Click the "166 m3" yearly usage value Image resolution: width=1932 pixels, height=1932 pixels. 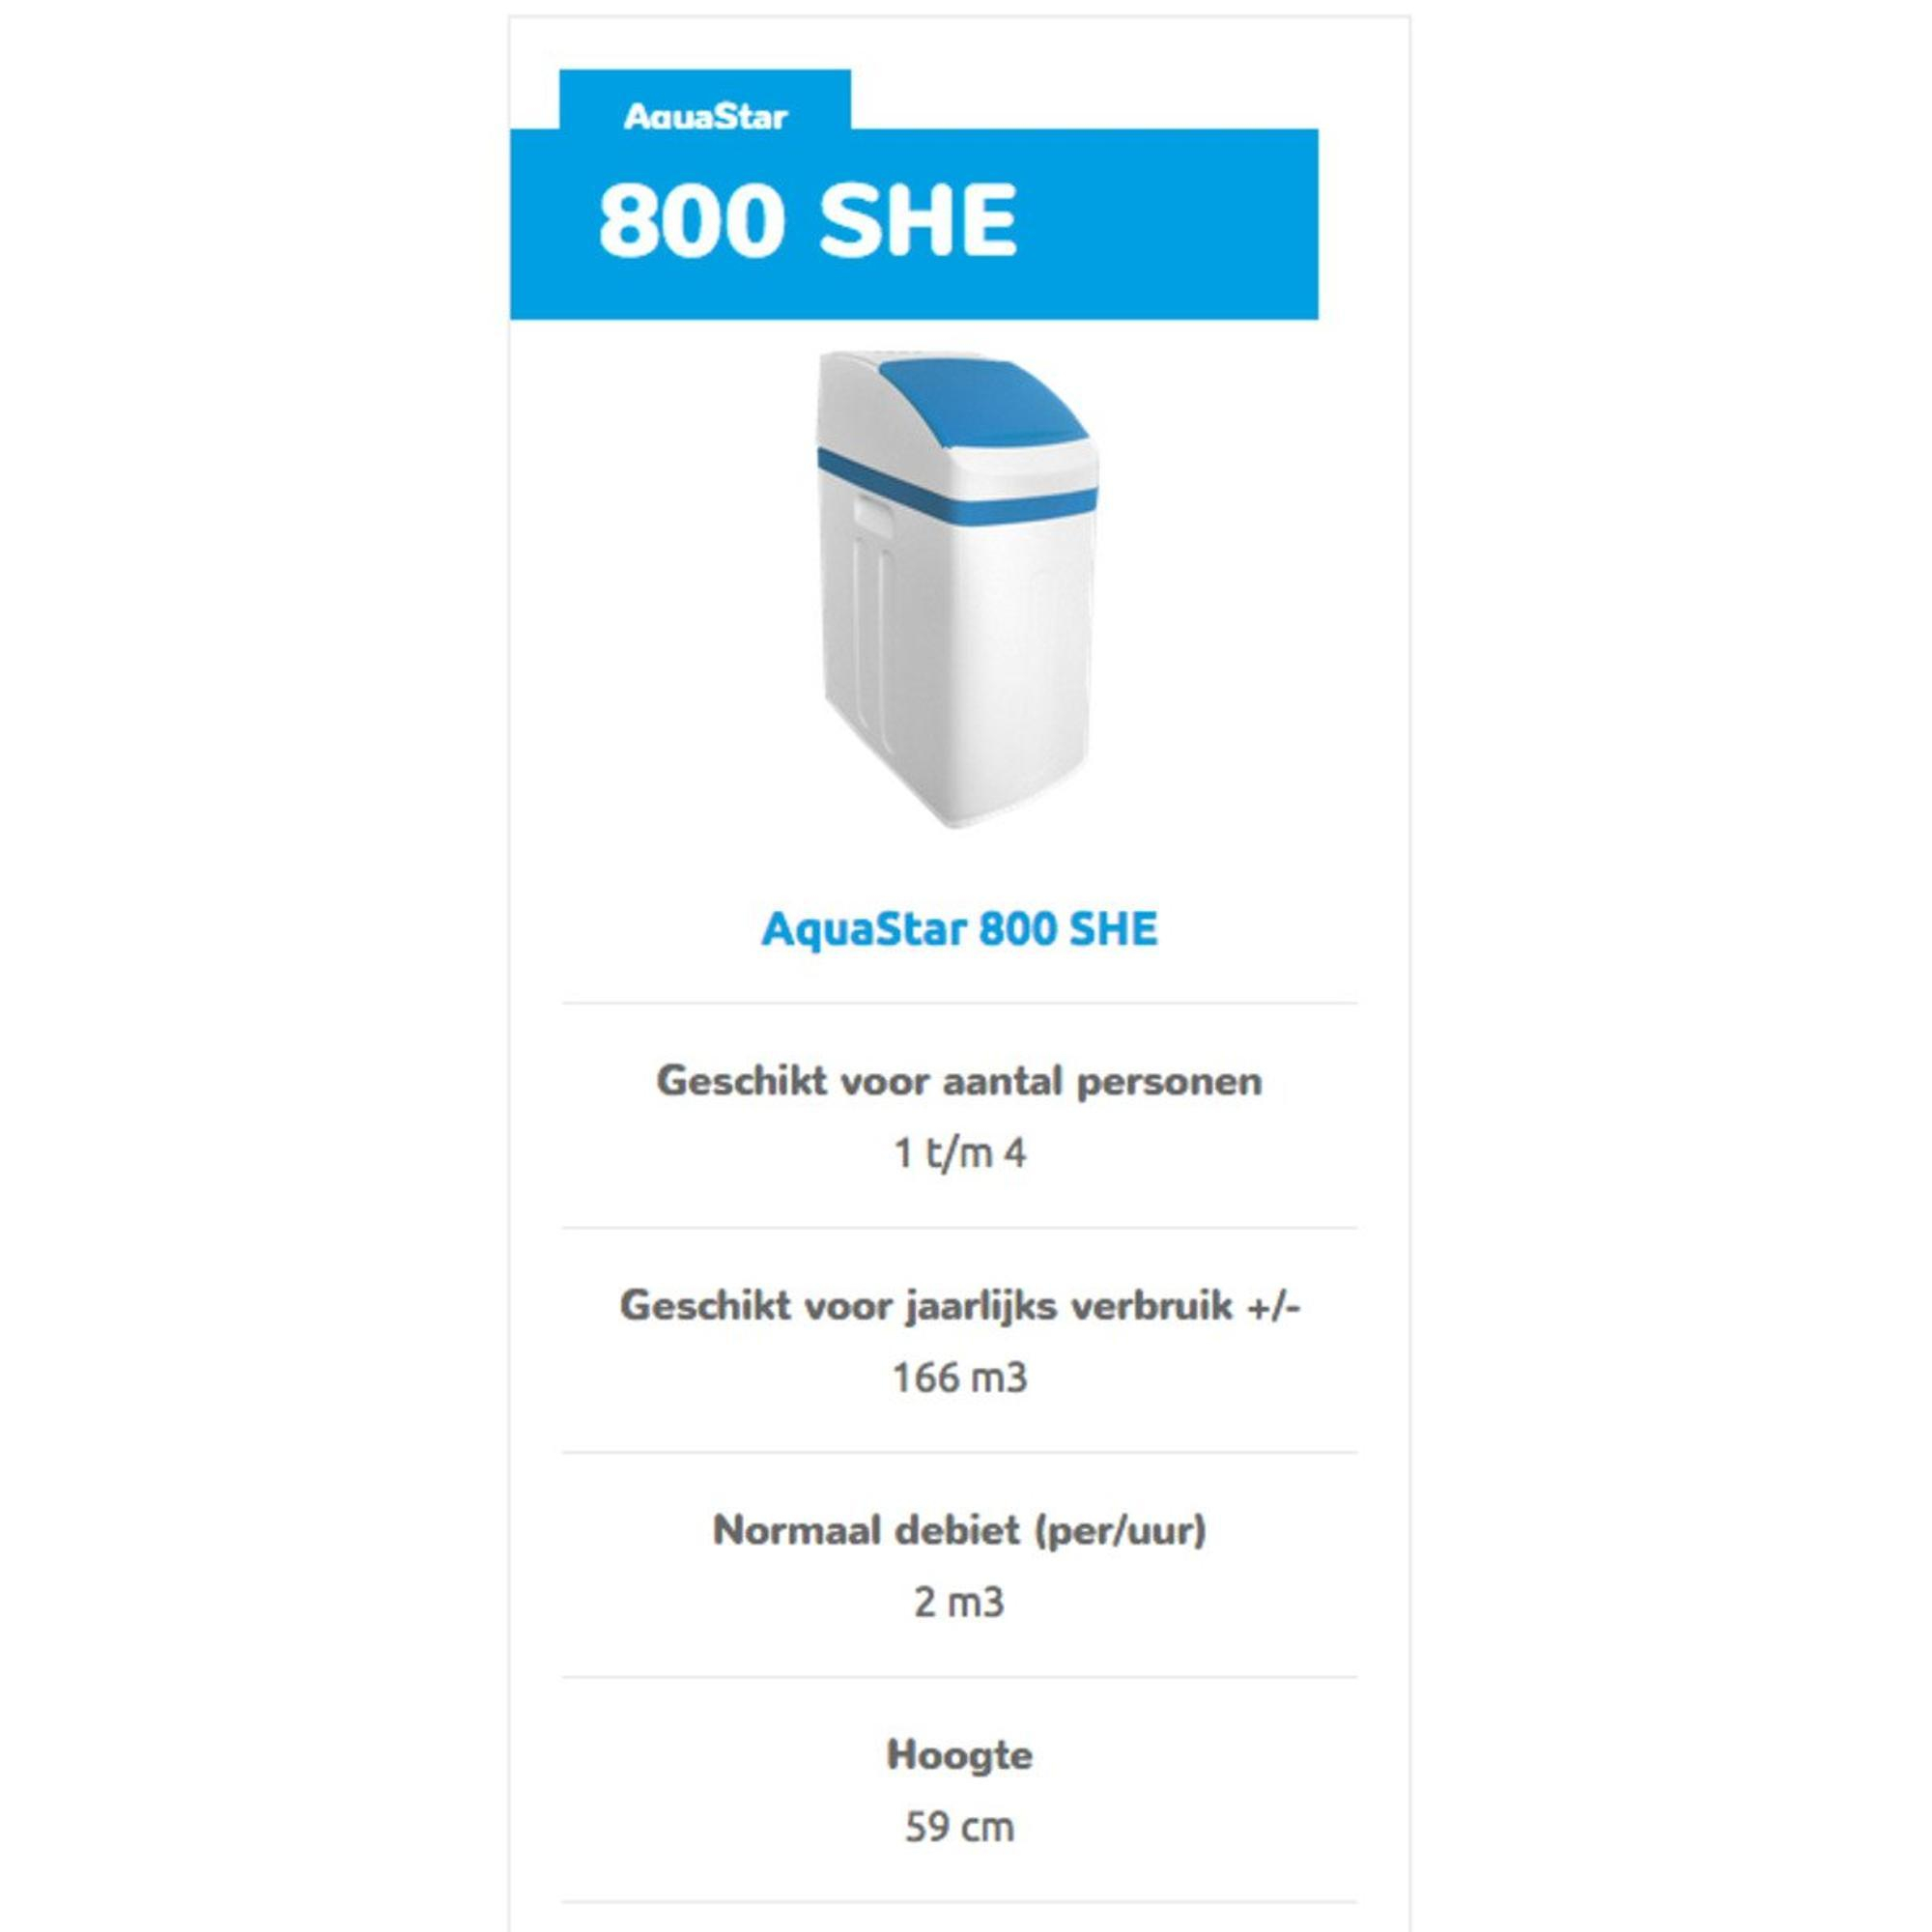pyautogui.click(x=959, y=1378)
